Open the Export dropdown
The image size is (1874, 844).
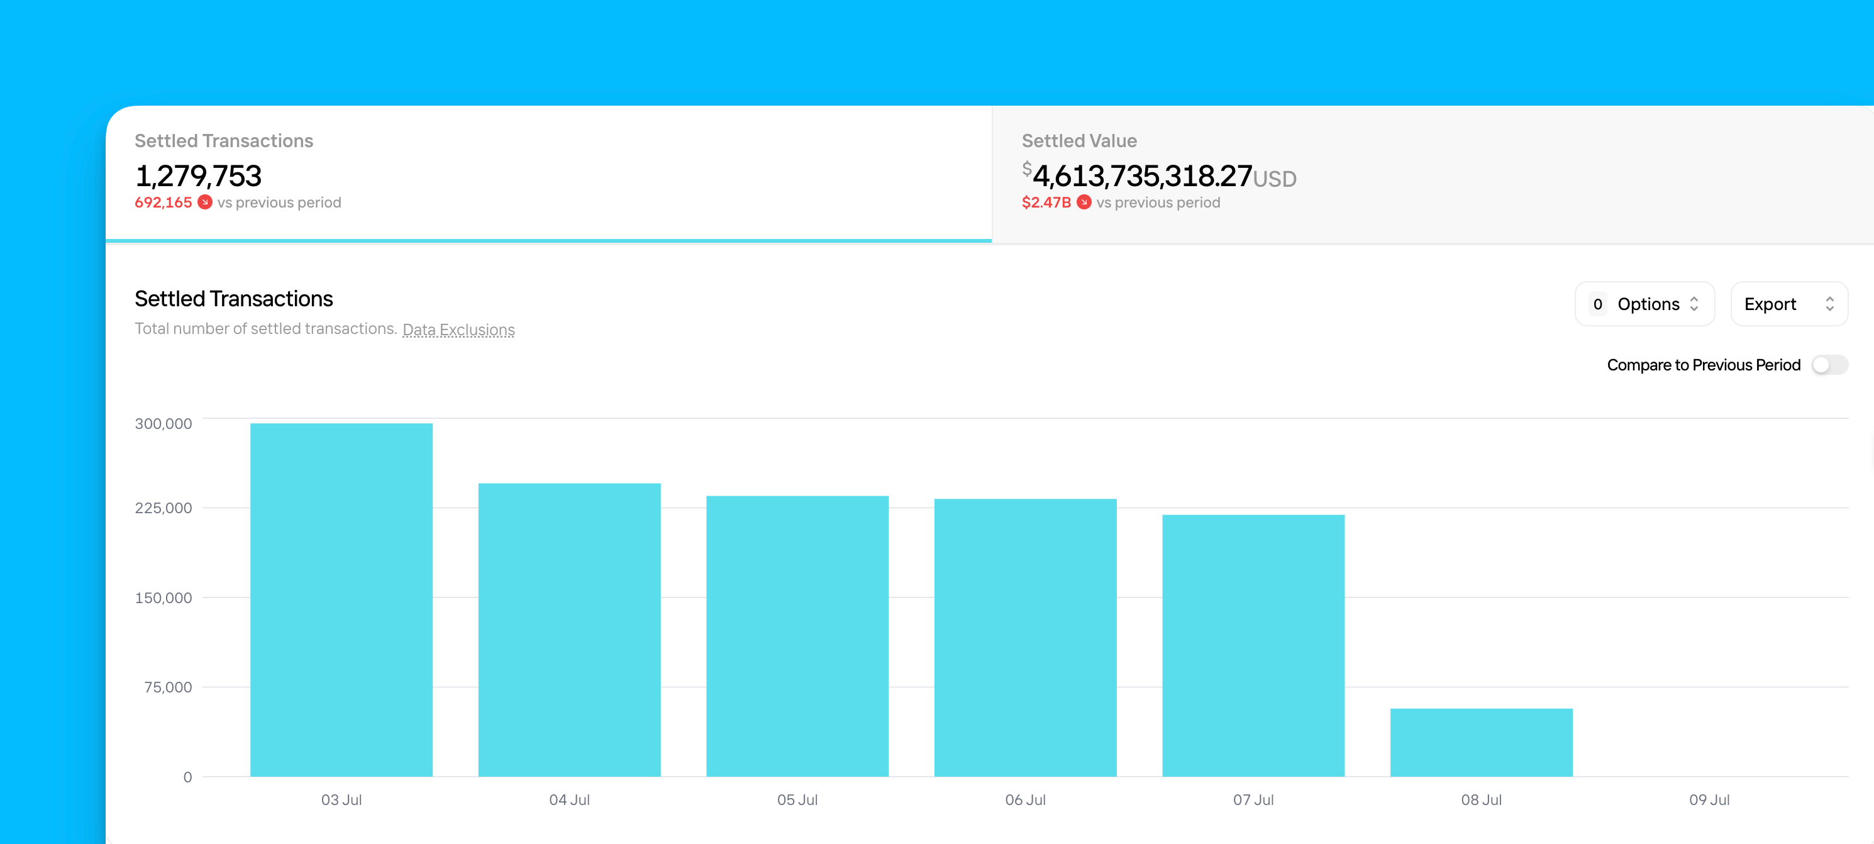click(x=1789, y=304)
